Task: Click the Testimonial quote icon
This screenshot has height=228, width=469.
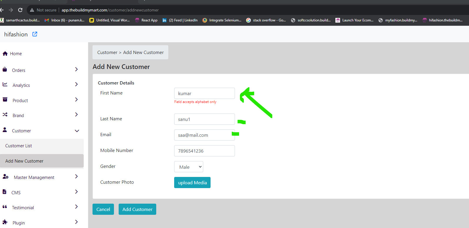Action: (x=5, y=207)
